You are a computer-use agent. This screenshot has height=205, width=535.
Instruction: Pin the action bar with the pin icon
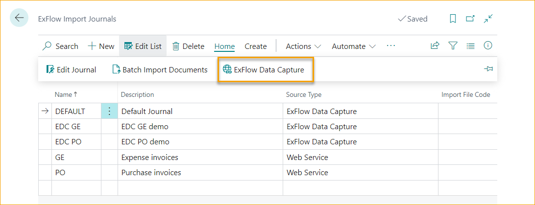click(488, 69)
